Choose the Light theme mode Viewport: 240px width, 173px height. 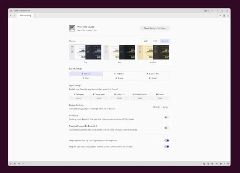(x=146, y=41)
